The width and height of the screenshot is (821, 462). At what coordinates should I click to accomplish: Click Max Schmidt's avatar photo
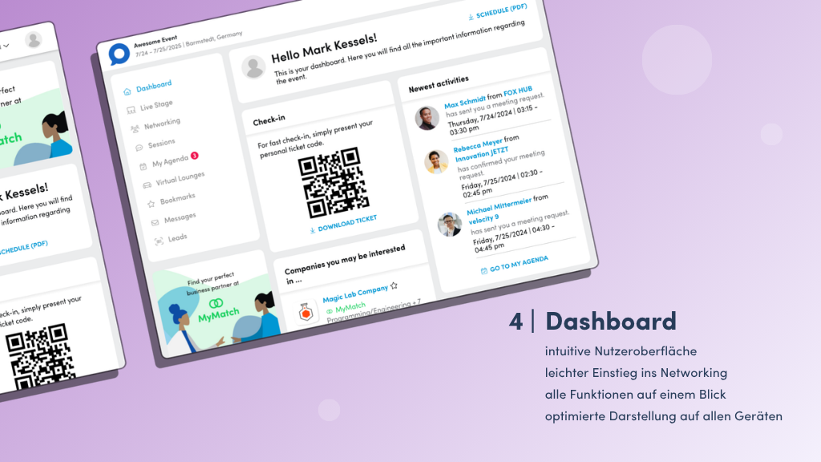[x=427, y=119]
